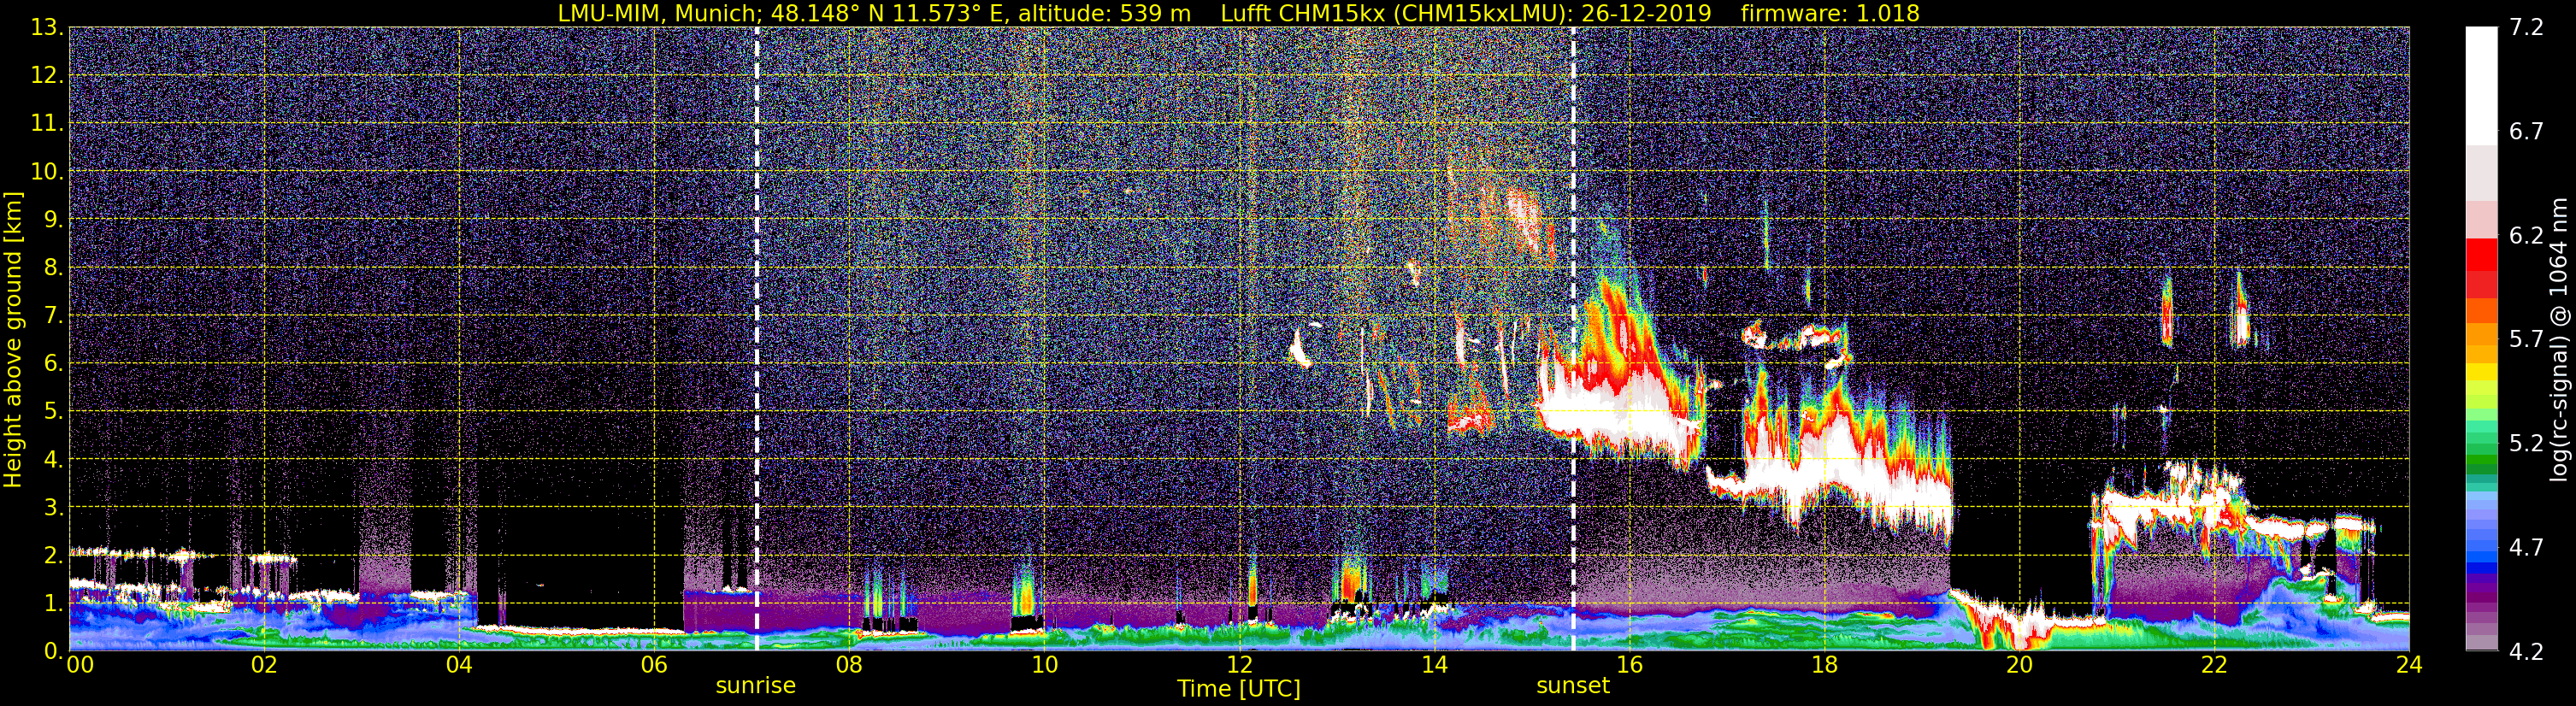Click the x-axis tick label '06'
Image resolution: width=2576 pixels, height=706 pixels.
(x=653, y=666)
